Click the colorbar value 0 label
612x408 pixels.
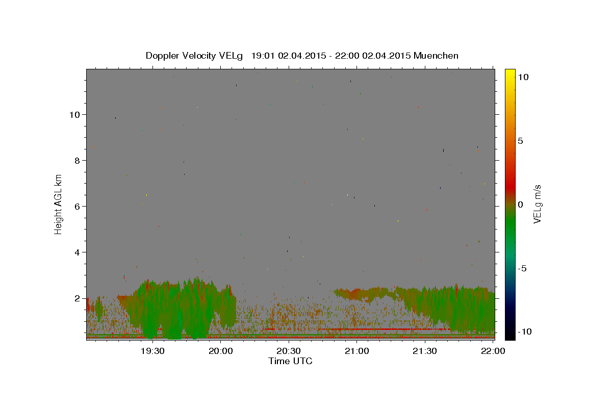pos(520,205)
